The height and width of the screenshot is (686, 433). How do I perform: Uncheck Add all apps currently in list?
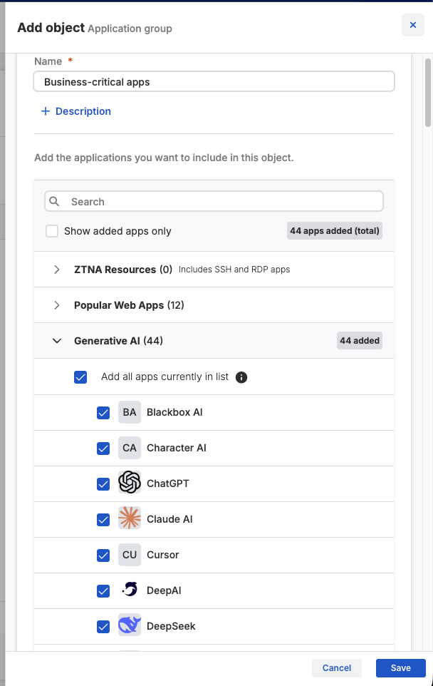(80, 377)
